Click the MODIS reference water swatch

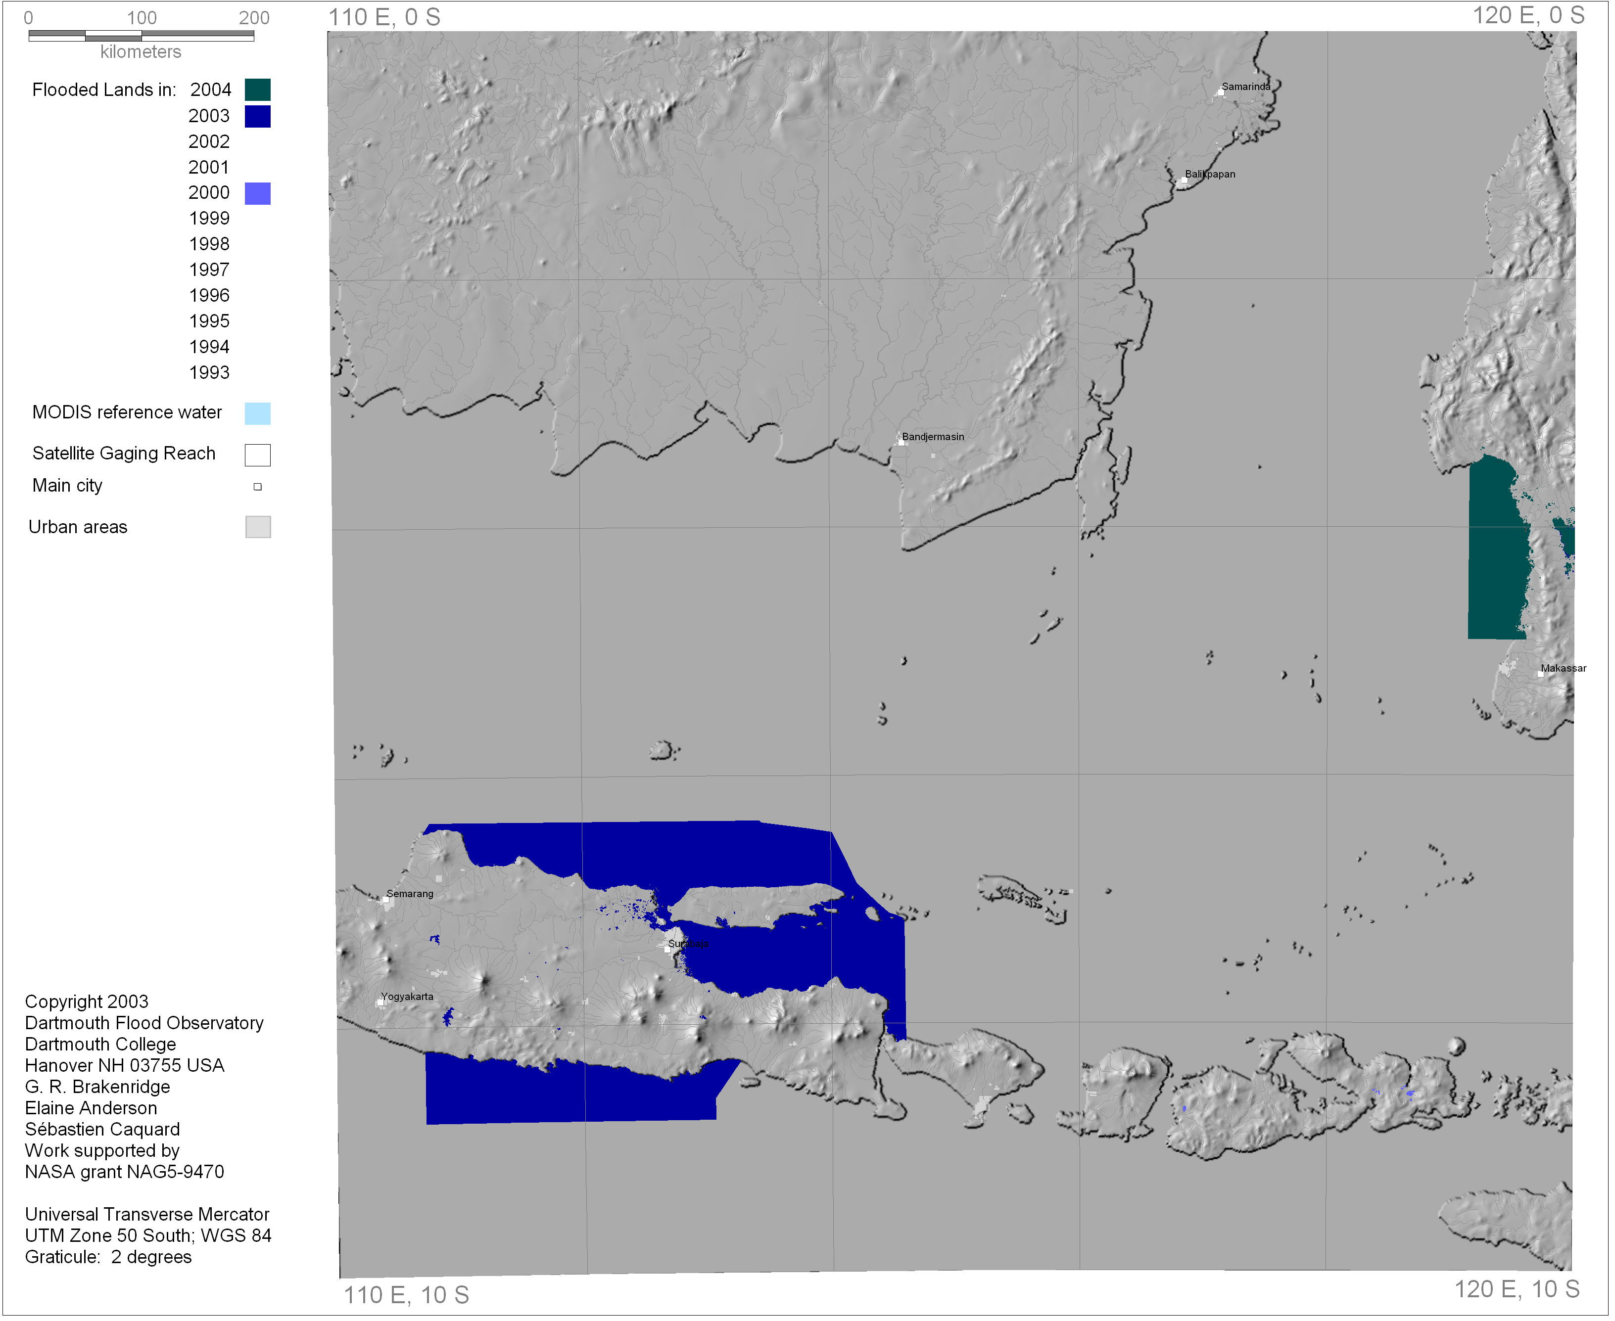click(258, 414)
